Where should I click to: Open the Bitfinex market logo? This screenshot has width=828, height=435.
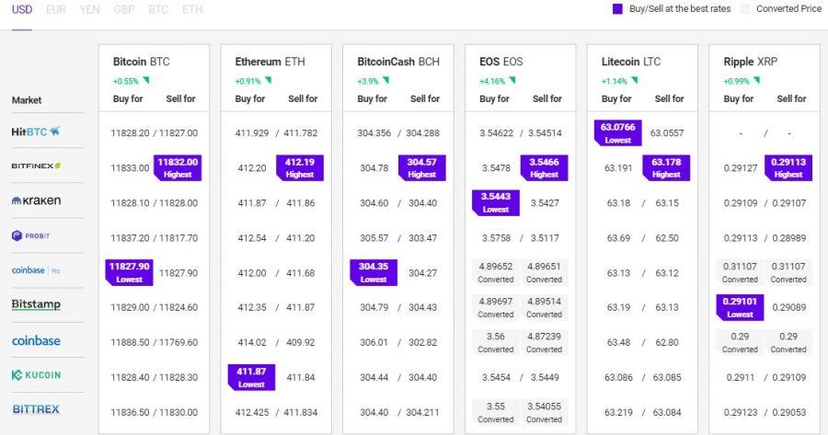36,166
